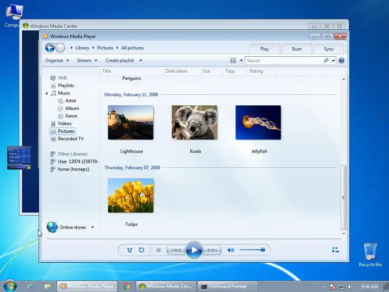Switch to the Sync tab
389x292 pixels.
(329, 49)
